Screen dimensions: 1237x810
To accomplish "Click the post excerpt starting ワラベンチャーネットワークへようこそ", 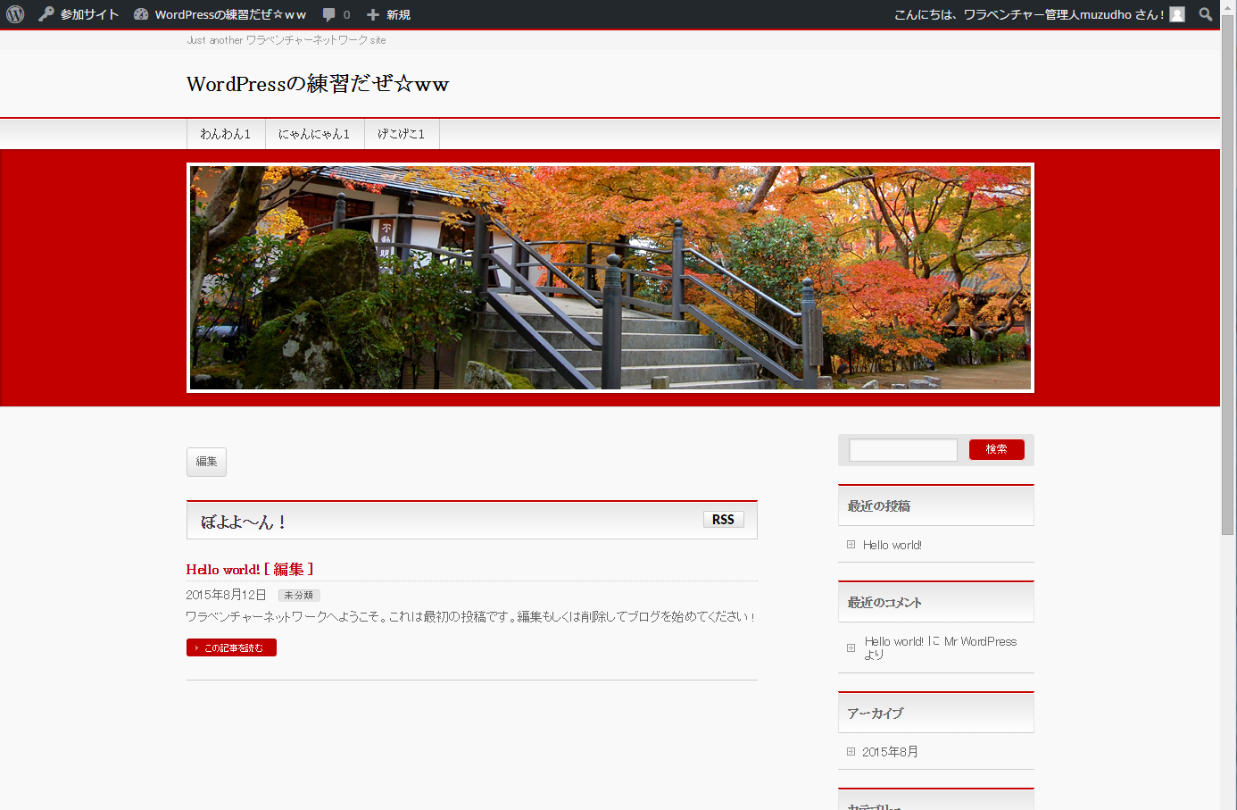I will tap(470, 617).
